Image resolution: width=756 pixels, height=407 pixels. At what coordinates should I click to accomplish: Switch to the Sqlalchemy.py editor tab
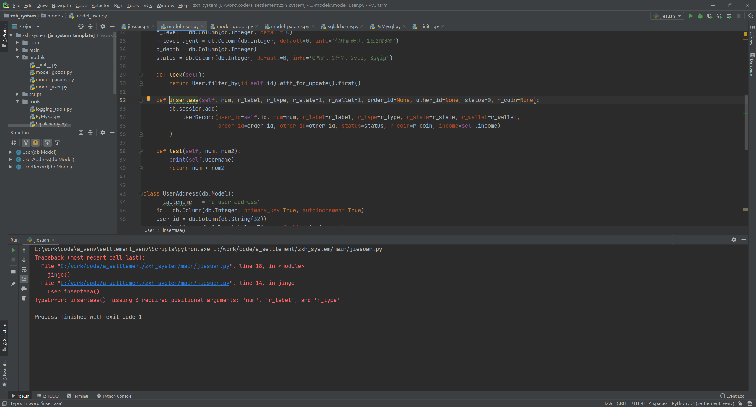click(x=342, y=26)
